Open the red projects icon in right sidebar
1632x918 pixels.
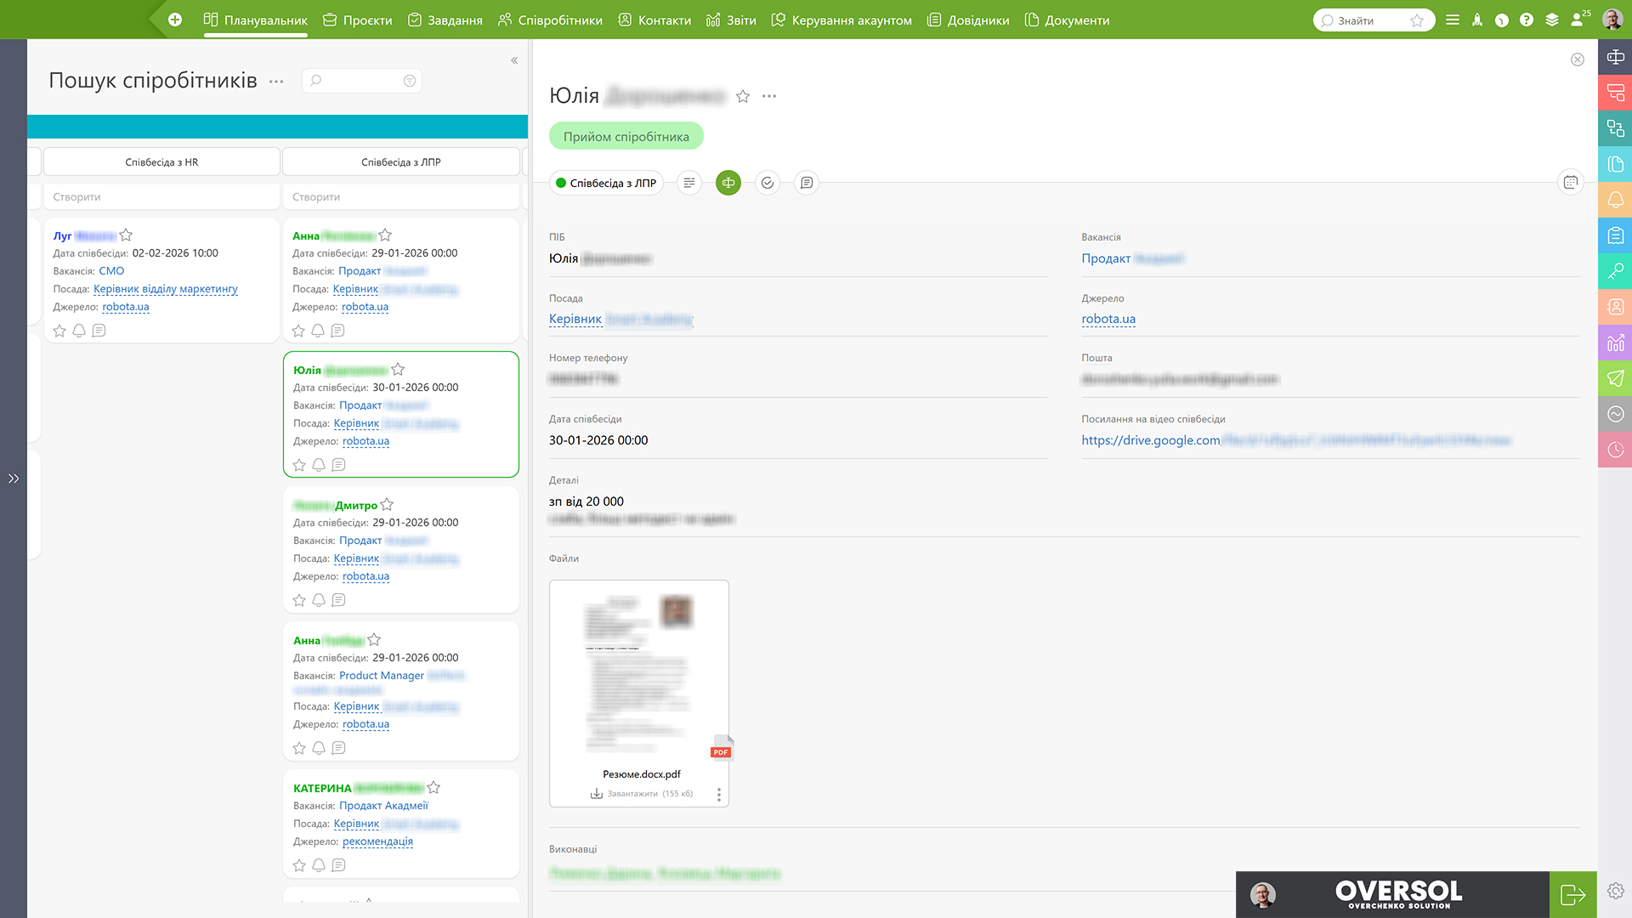1615,93
